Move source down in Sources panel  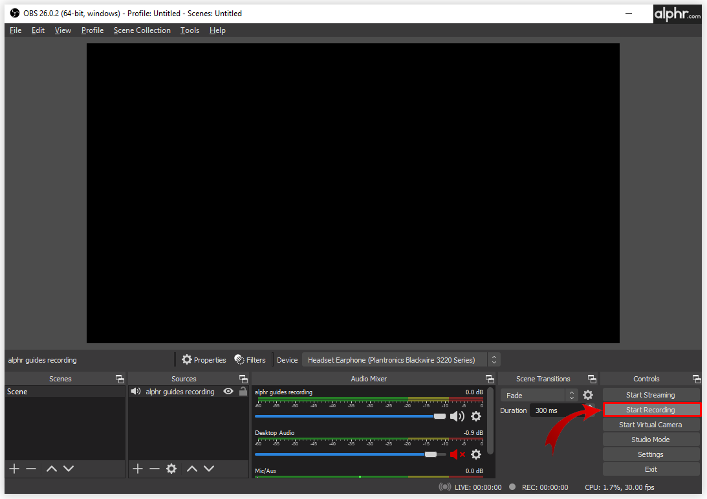point(209,469)
